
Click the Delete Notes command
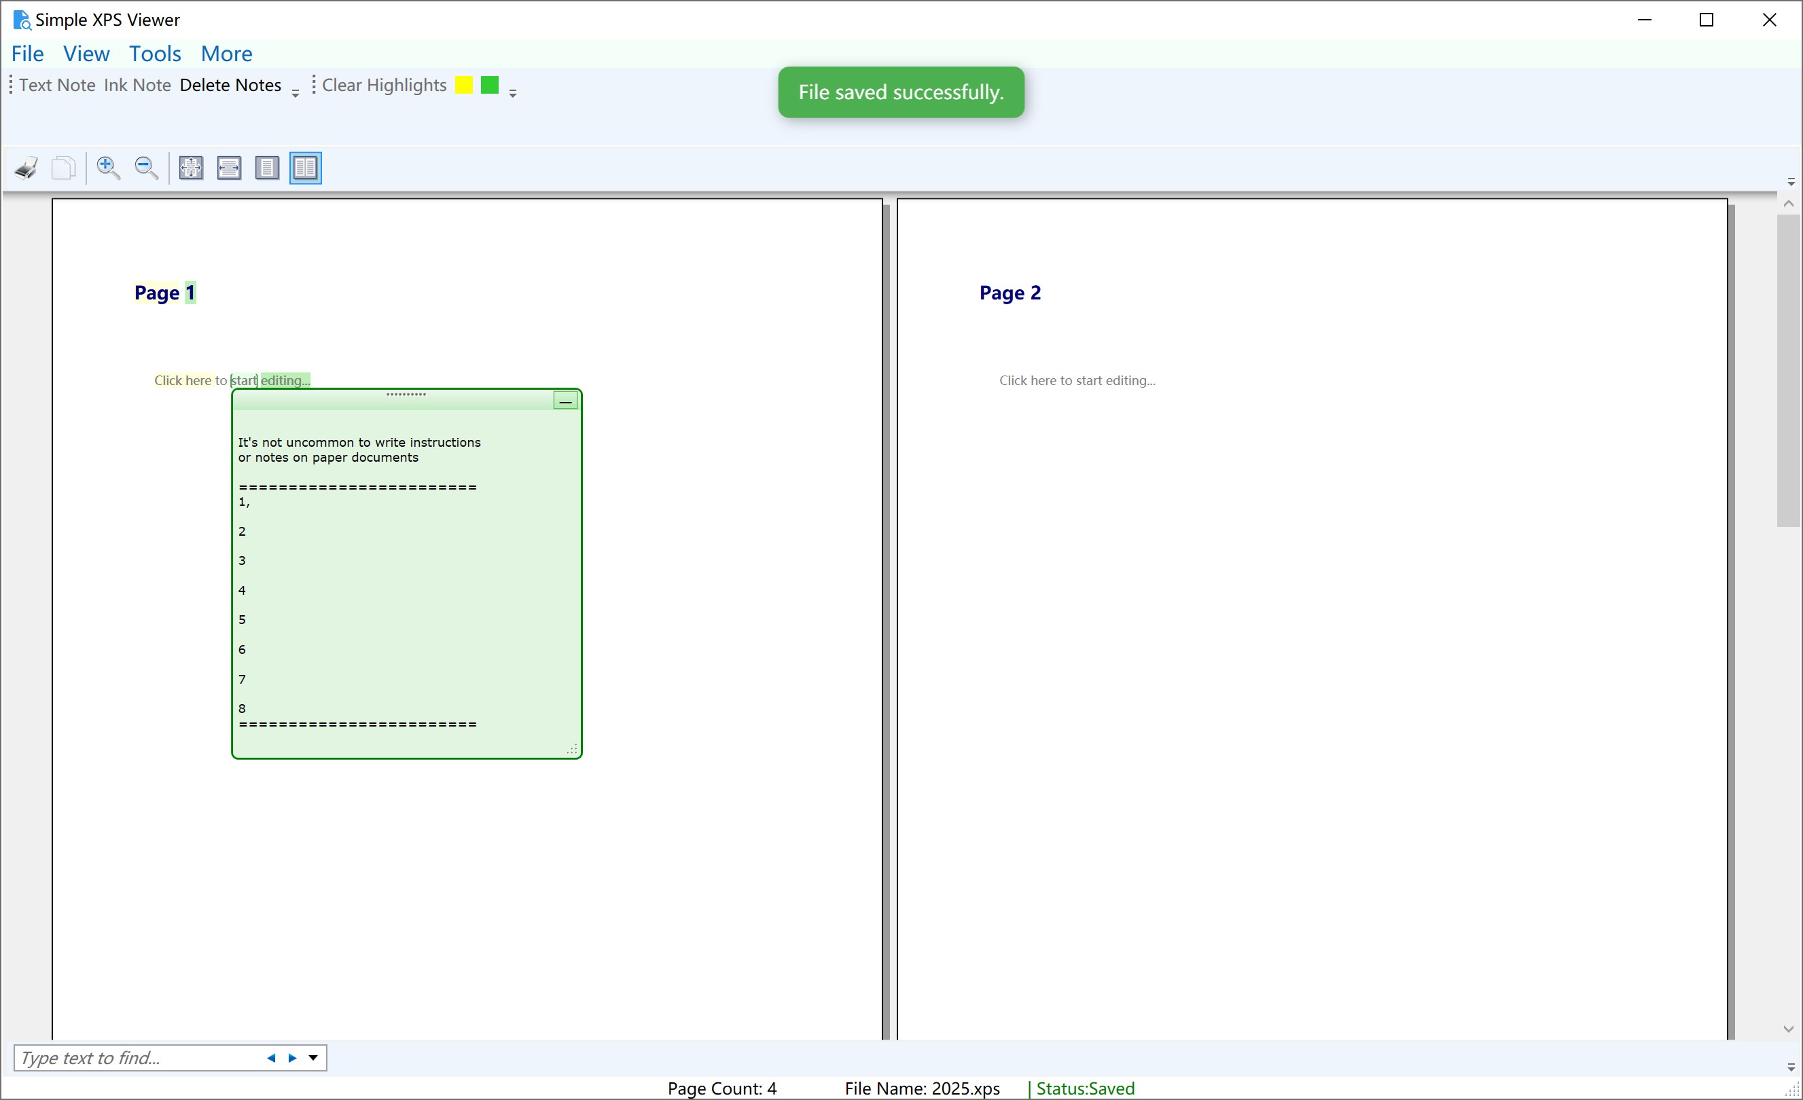(230, 85)
